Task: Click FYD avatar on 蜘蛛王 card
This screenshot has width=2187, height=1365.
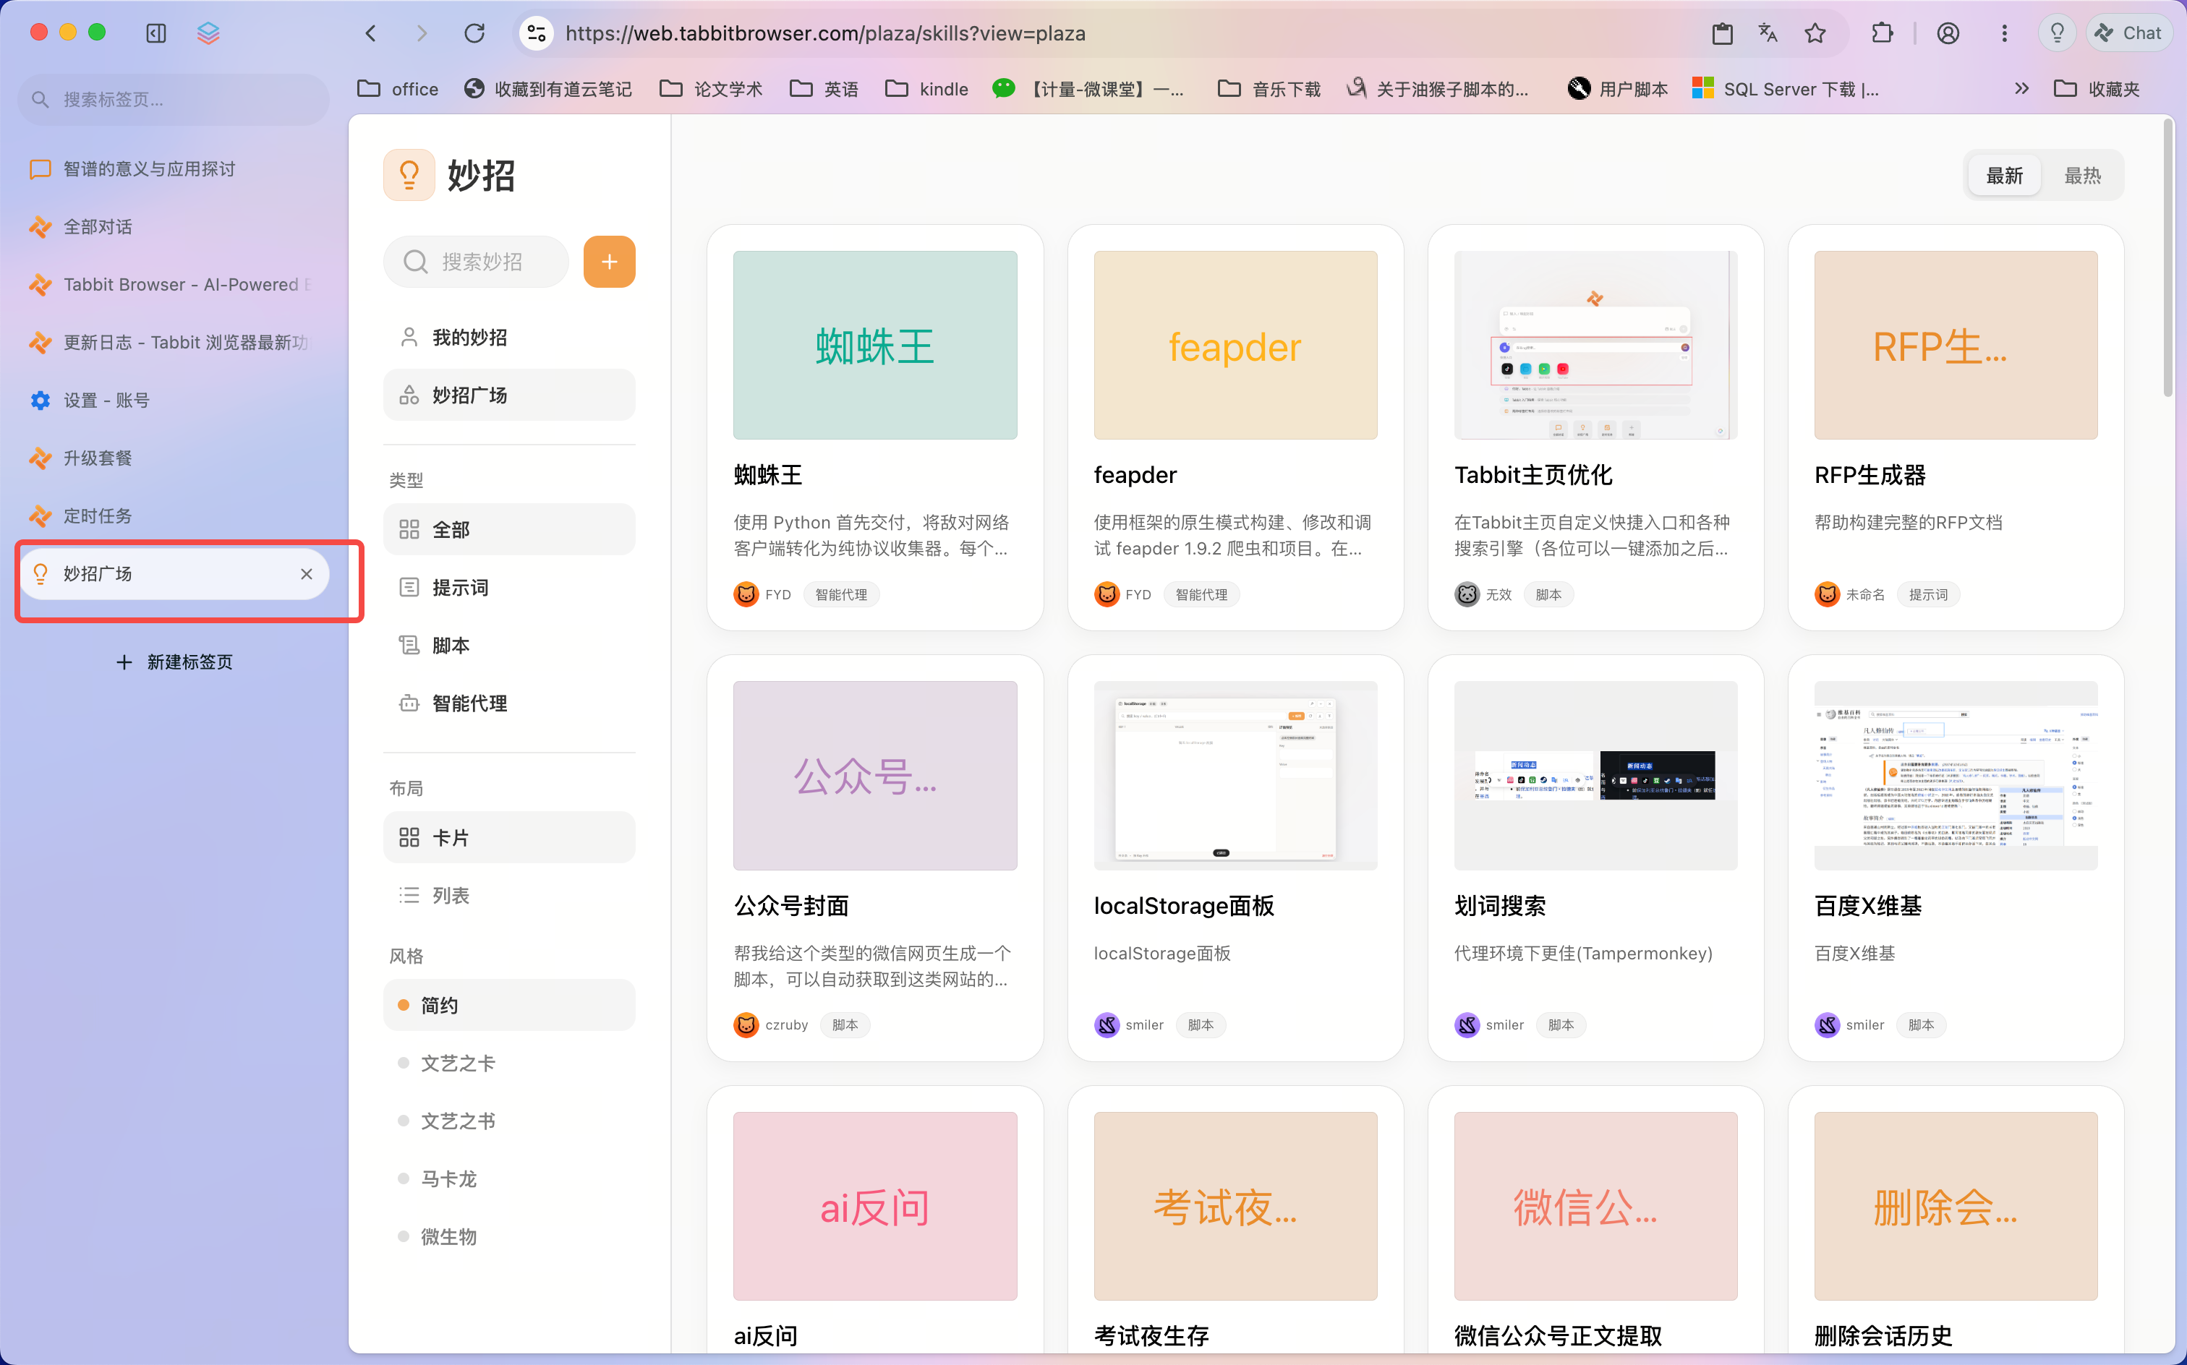Action: (x=746, y=594)
